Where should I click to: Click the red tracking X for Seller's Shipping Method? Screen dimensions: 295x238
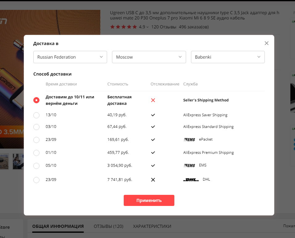153,100
